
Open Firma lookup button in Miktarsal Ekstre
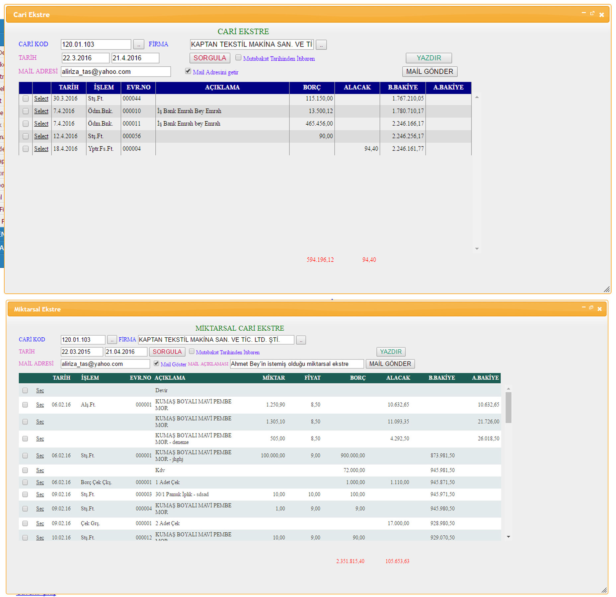click(x=301, y=340)
